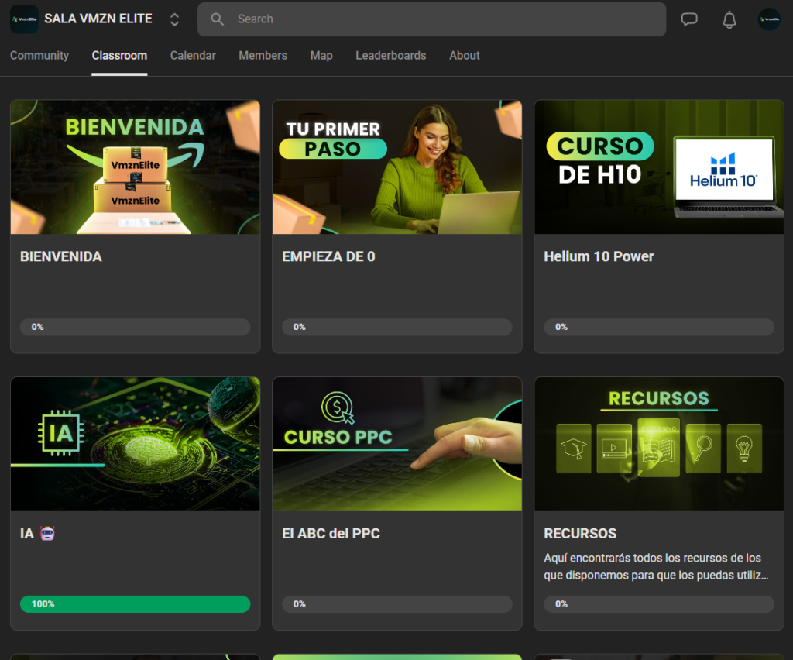Go to the Members tab

point(263,56)
